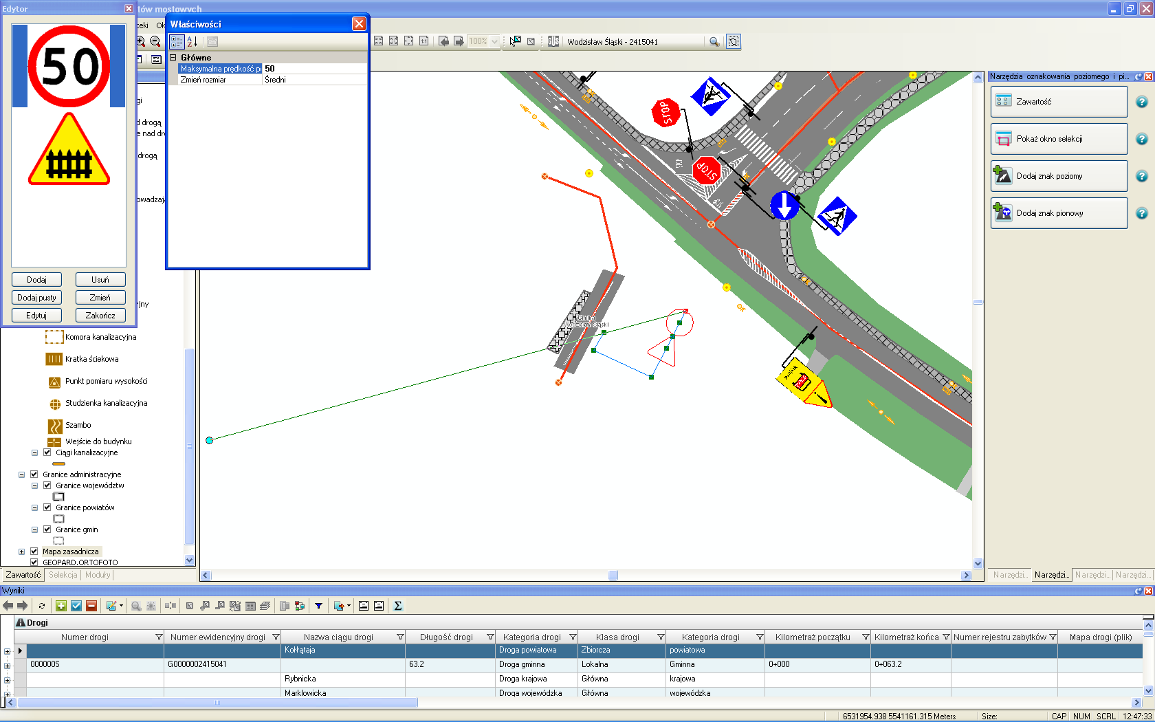
Task: Click the Maksymalna prędkość value field 50
Action: [315, 69]
